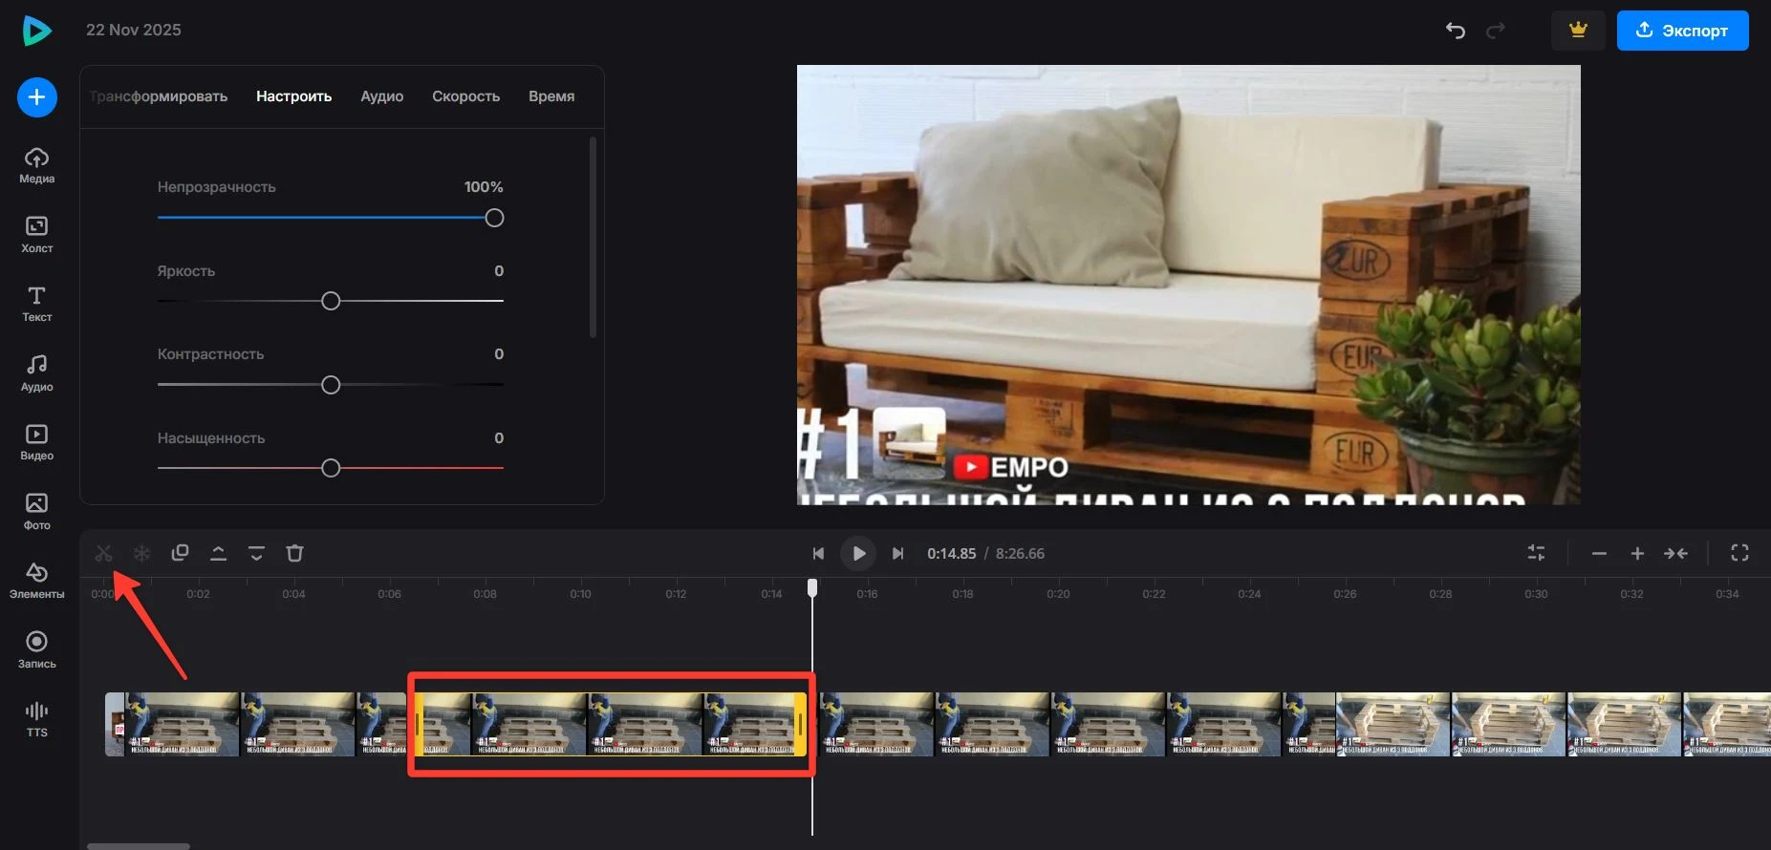Delete the selected clip with trash icon
Image resolution: width=1771 pixels, height=850 pixels.
pos(294,553)
